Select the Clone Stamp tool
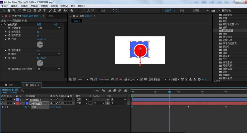The height and width of the screenshot is (133, 247). [55, 10]
